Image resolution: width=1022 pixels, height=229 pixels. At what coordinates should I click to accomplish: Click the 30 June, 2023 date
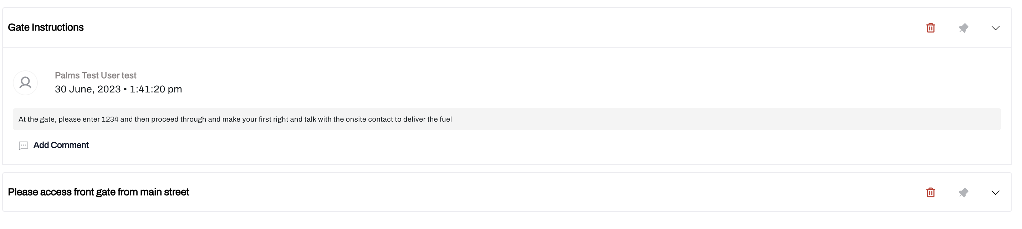pos(87,89)
